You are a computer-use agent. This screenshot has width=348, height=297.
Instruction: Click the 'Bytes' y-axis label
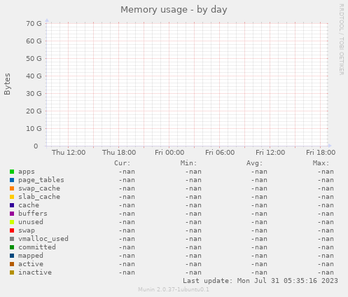(7, 84)
